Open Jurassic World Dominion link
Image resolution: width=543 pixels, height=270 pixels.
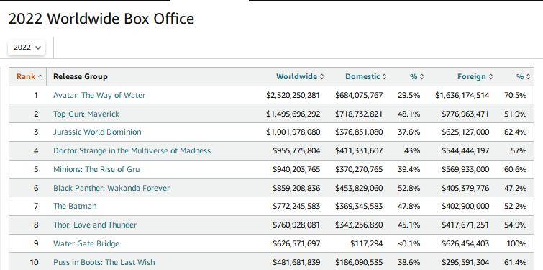[97, 132]
